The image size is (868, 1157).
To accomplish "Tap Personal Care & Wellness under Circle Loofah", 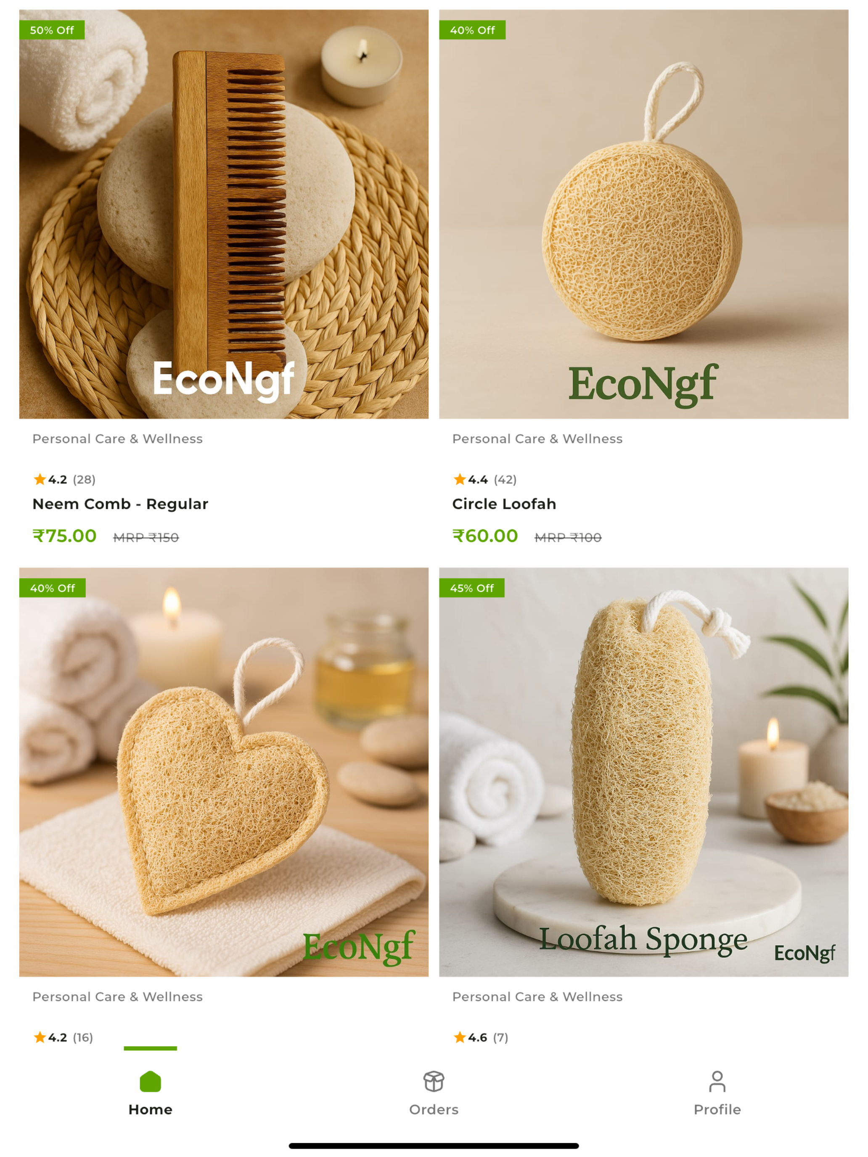I will [537, 439].
